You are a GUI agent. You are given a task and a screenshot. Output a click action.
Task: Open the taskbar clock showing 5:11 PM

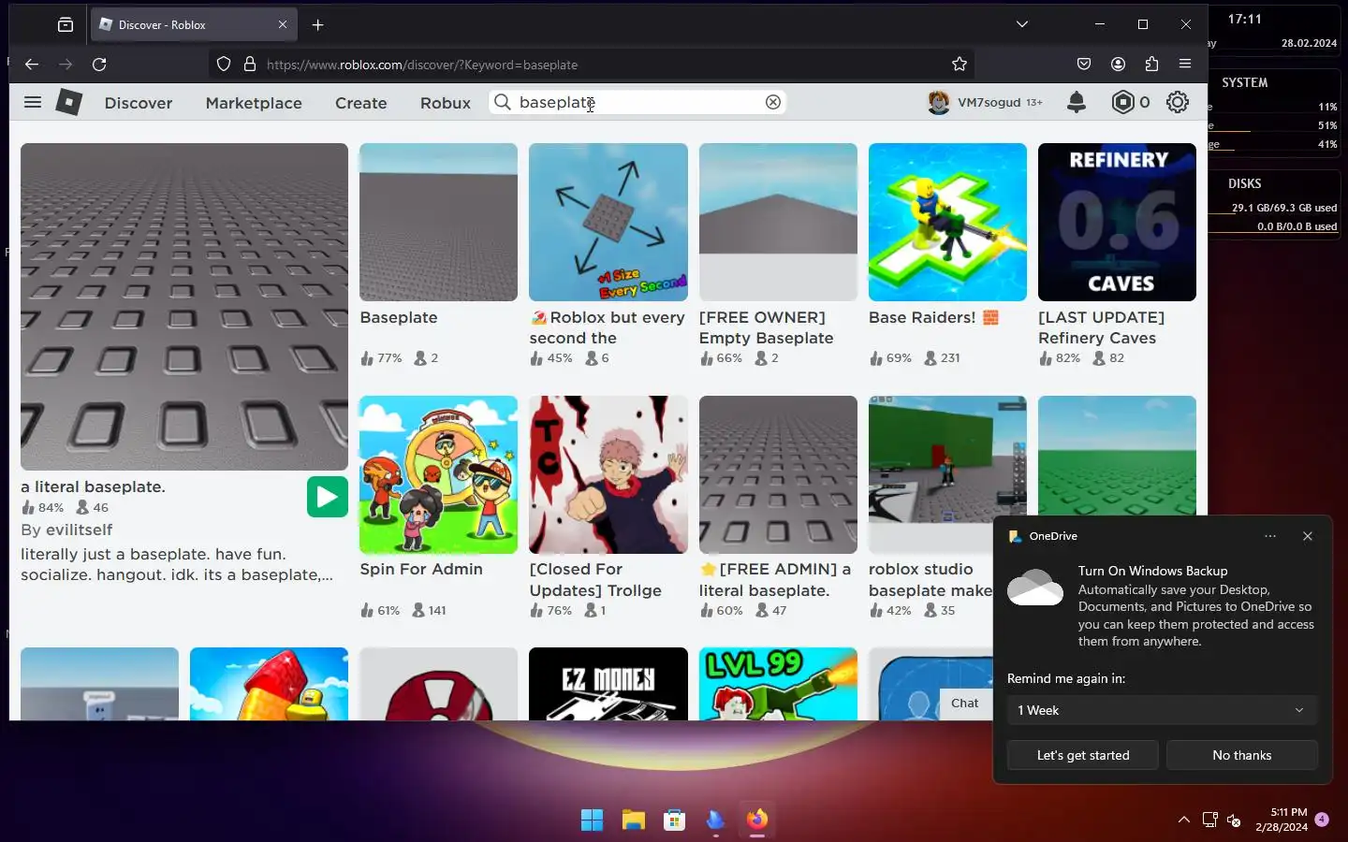pos(1282,820)
